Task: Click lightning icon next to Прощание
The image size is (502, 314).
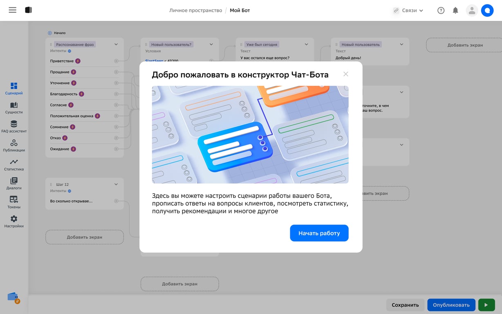Action: point(74,72)
